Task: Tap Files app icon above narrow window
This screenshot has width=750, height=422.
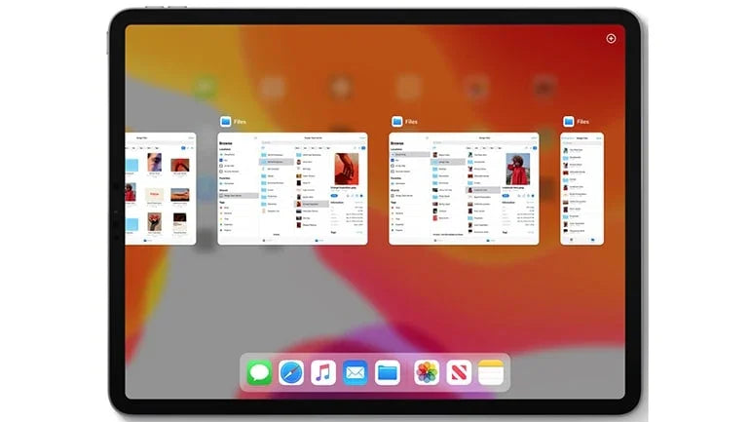Action: tap(569, 122)
